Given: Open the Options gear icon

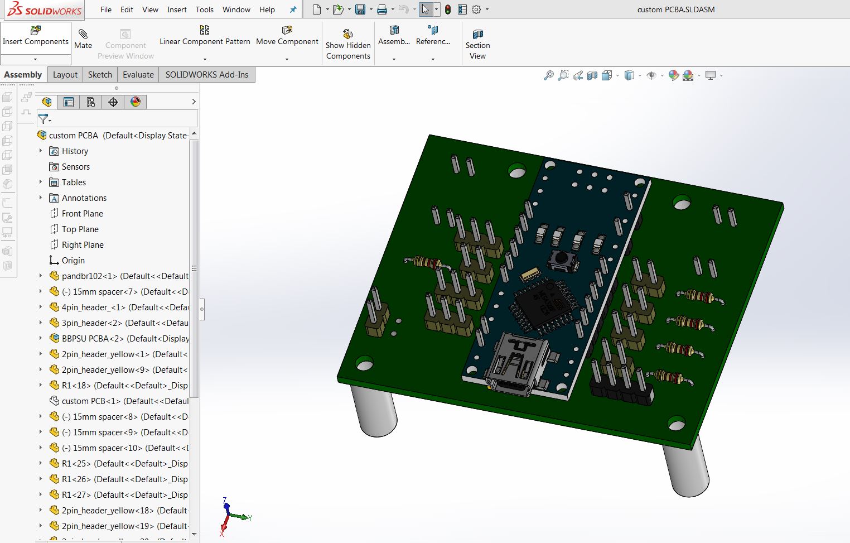Looking at the screenshot, I should (476, 9).
